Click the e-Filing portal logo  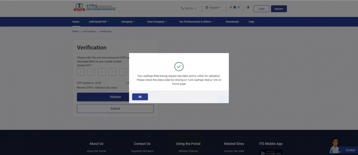[95, 7]
